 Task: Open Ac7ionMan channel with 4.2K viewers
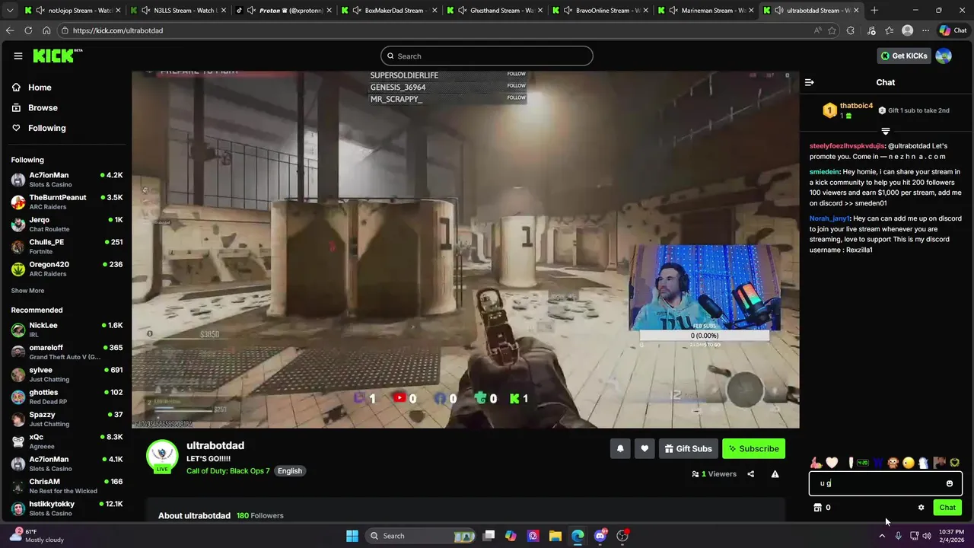(66, 180)
